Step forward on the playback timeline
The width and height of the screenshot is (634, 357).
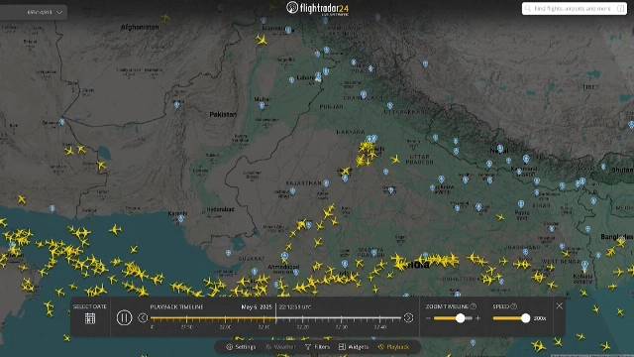click(408, 317)
